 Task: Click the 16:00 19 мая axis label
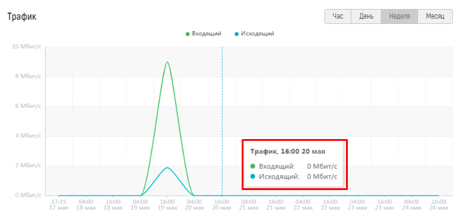point(167,205)
